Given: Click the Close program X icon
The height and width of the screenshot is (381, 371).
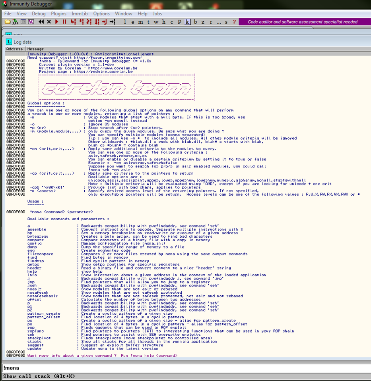Looking at the screenshot, I should 49,22.
